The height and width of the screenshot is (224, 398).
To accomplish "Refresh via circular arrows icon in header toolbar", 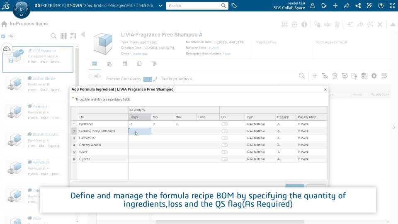I will (294, 24).
